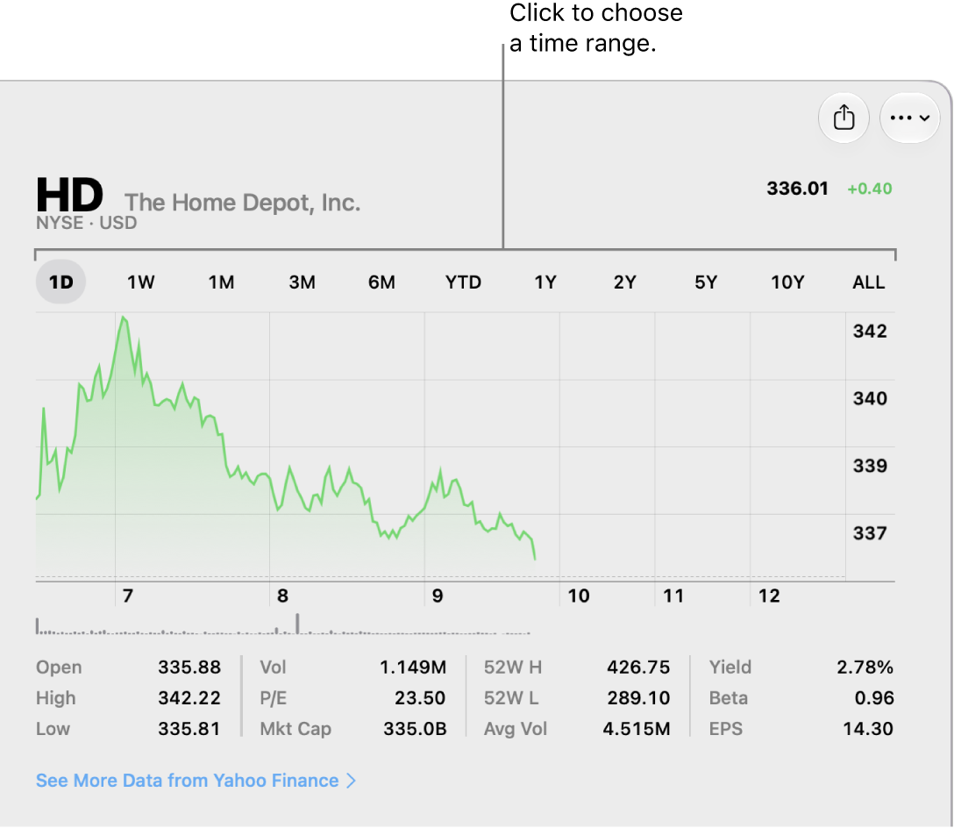Click the Mkt Cap label

coord(295,729)
